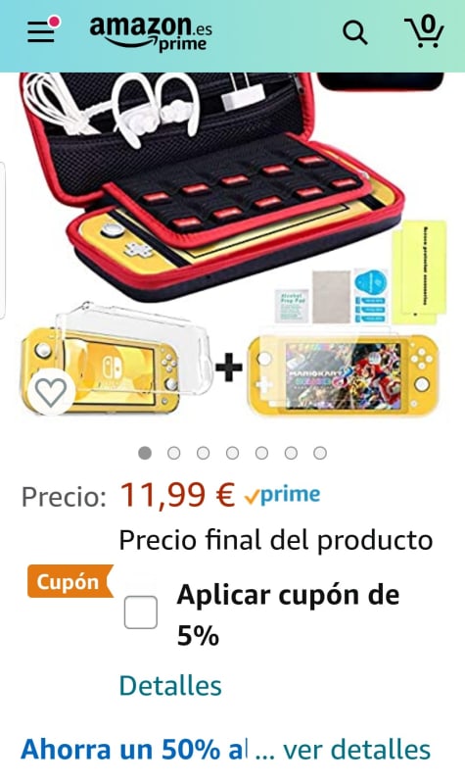Tap the orange Cupón badge
Viewport: 465px width, 784px height.
click(x=70, y=581)
